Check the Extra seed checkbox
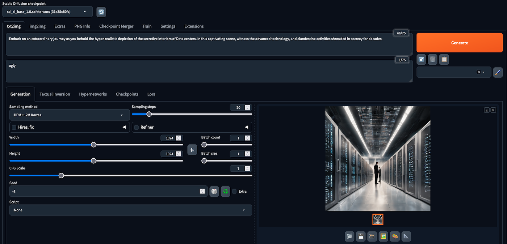 234,191
